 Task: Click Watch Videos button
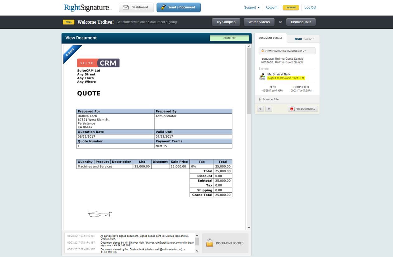(259, 22)
